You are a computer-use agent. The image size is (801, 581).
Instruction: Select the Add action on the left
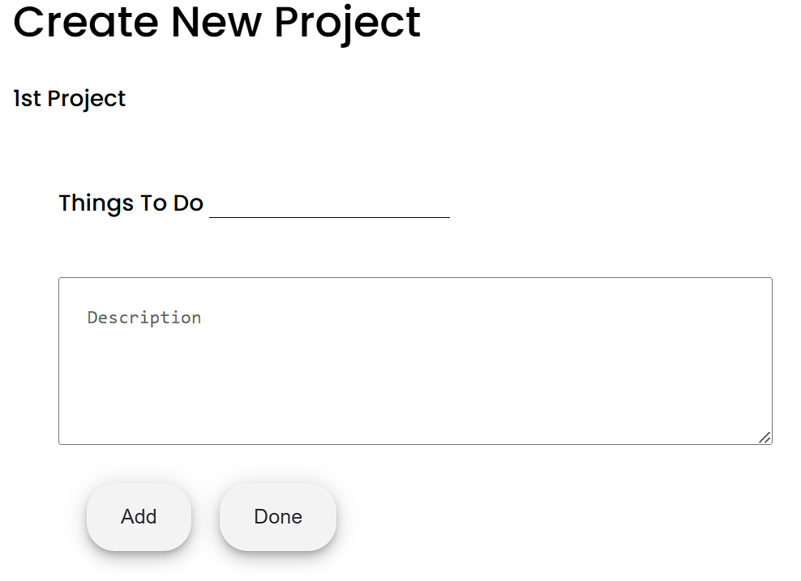pyautogui.click(x=139, y=516)
